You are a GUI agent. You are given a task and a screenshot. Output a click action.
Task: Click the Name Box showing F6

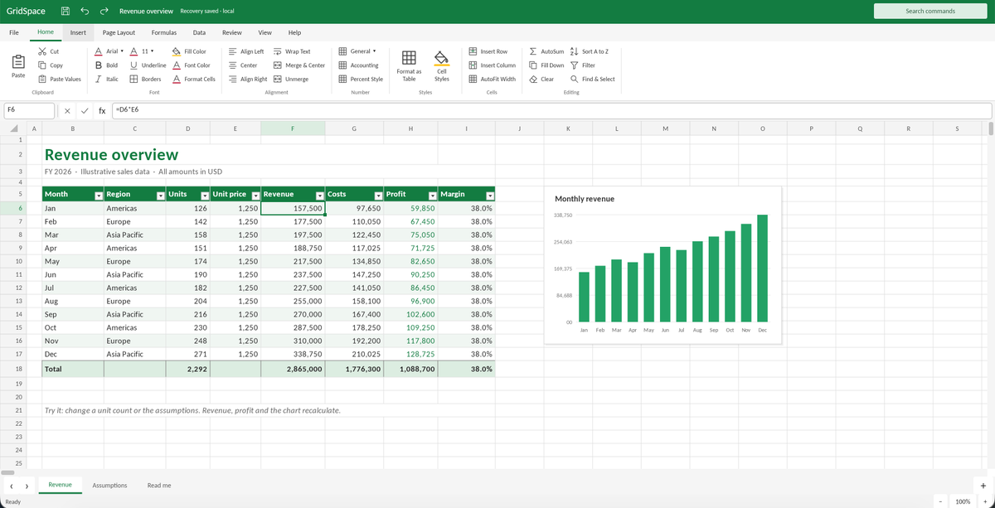[29, 110]
